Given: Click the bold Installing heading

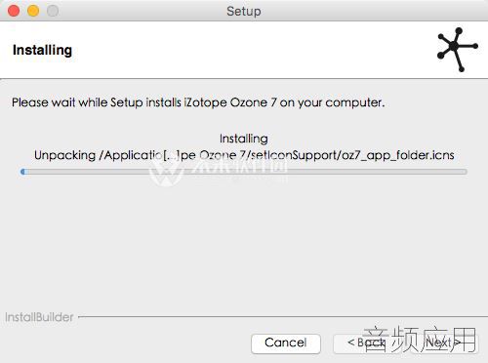Looking at the screenshot, I should [42, 50].
